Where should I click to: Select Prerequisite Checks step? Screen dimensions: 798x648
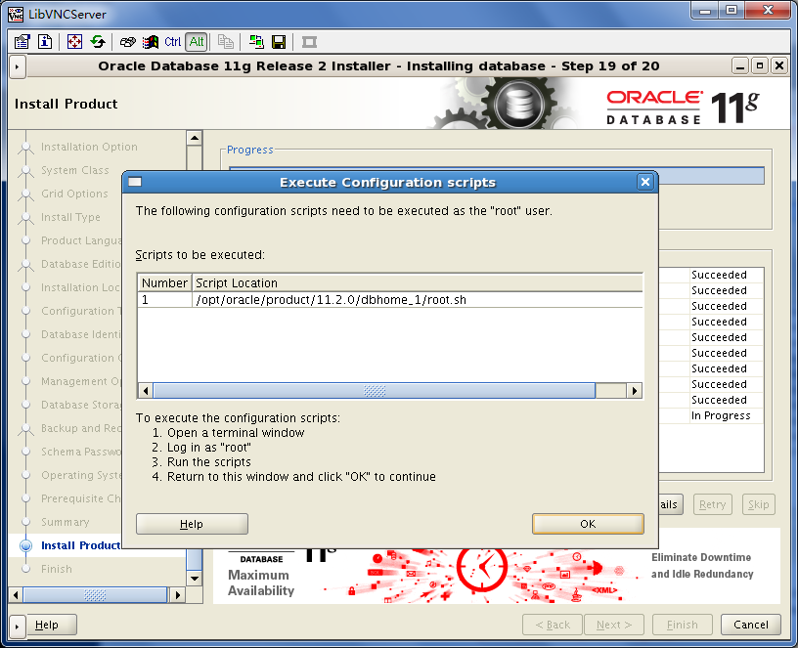(81, 498)
